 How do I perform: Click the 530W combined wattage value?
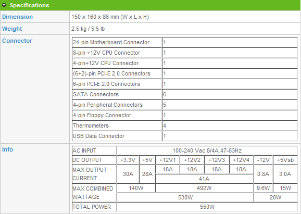click(x=185, y=197)
